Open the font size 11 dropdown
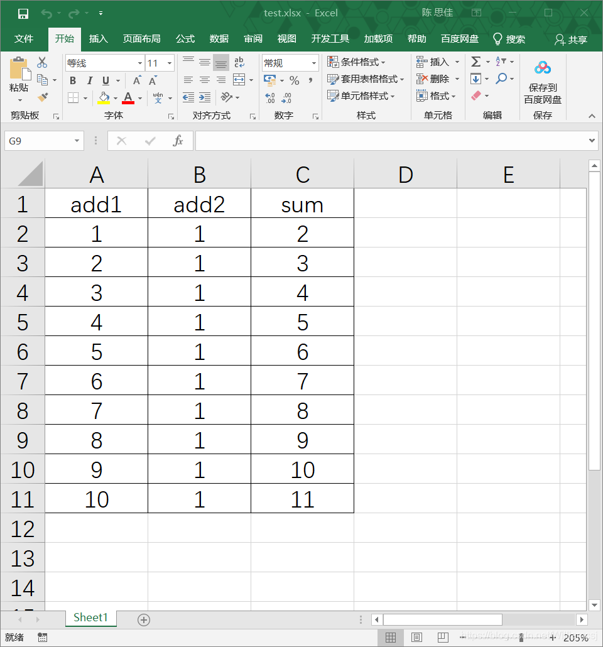 169,63
